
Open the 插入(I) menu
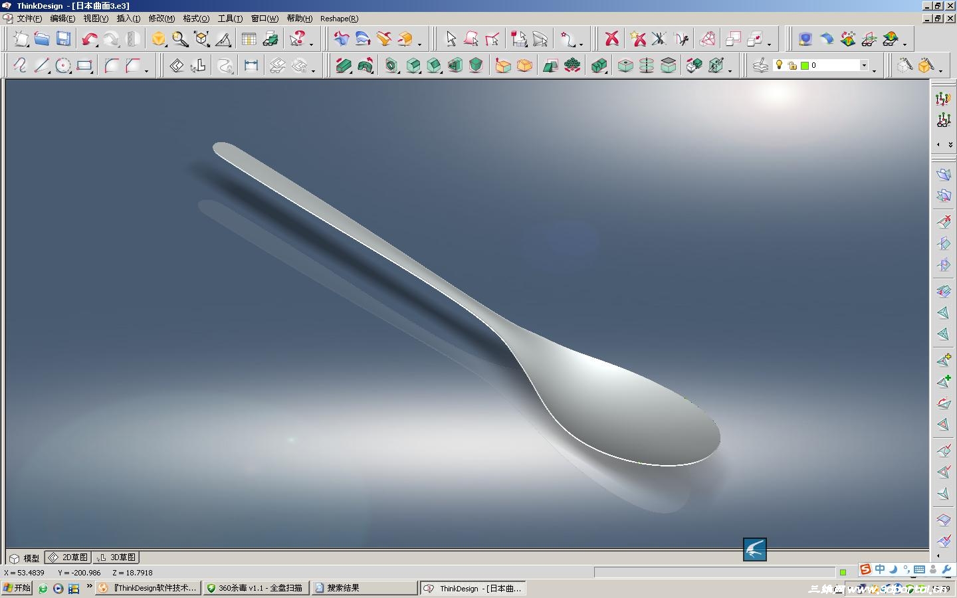click(128, 19)
